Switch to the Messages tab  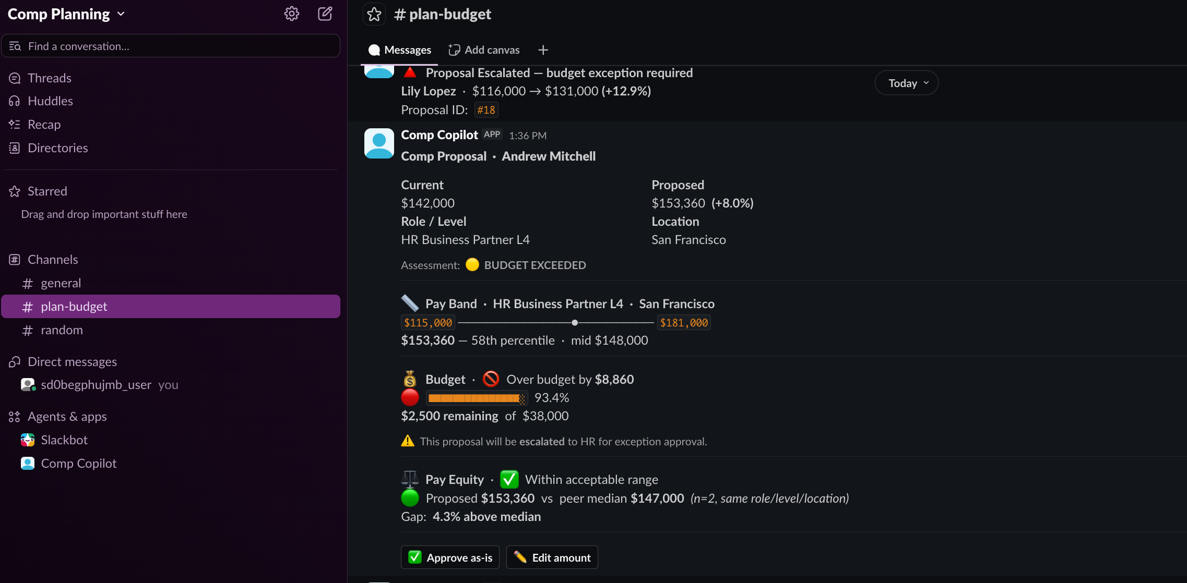click(400, 50)
